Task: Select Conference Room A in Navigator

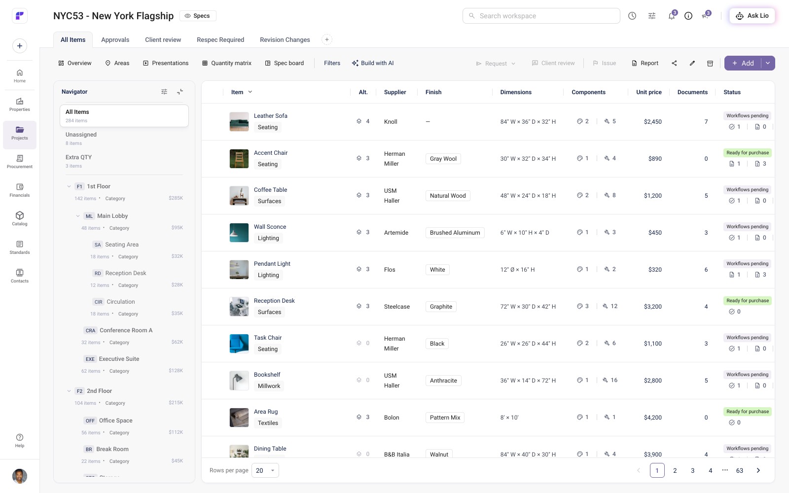Action: pyautogui.click(x=126, y=330)
